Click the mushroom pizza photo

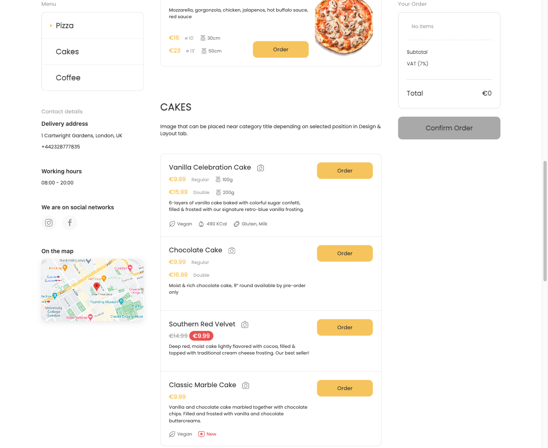tap(343, 28)
